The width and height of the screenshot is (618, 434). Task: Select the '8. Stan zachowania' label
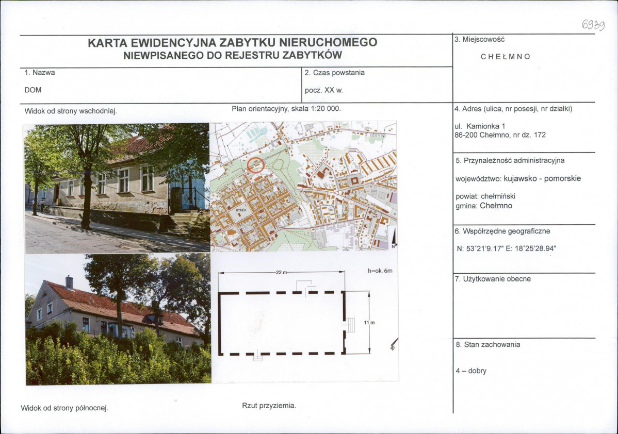(488, 345)
